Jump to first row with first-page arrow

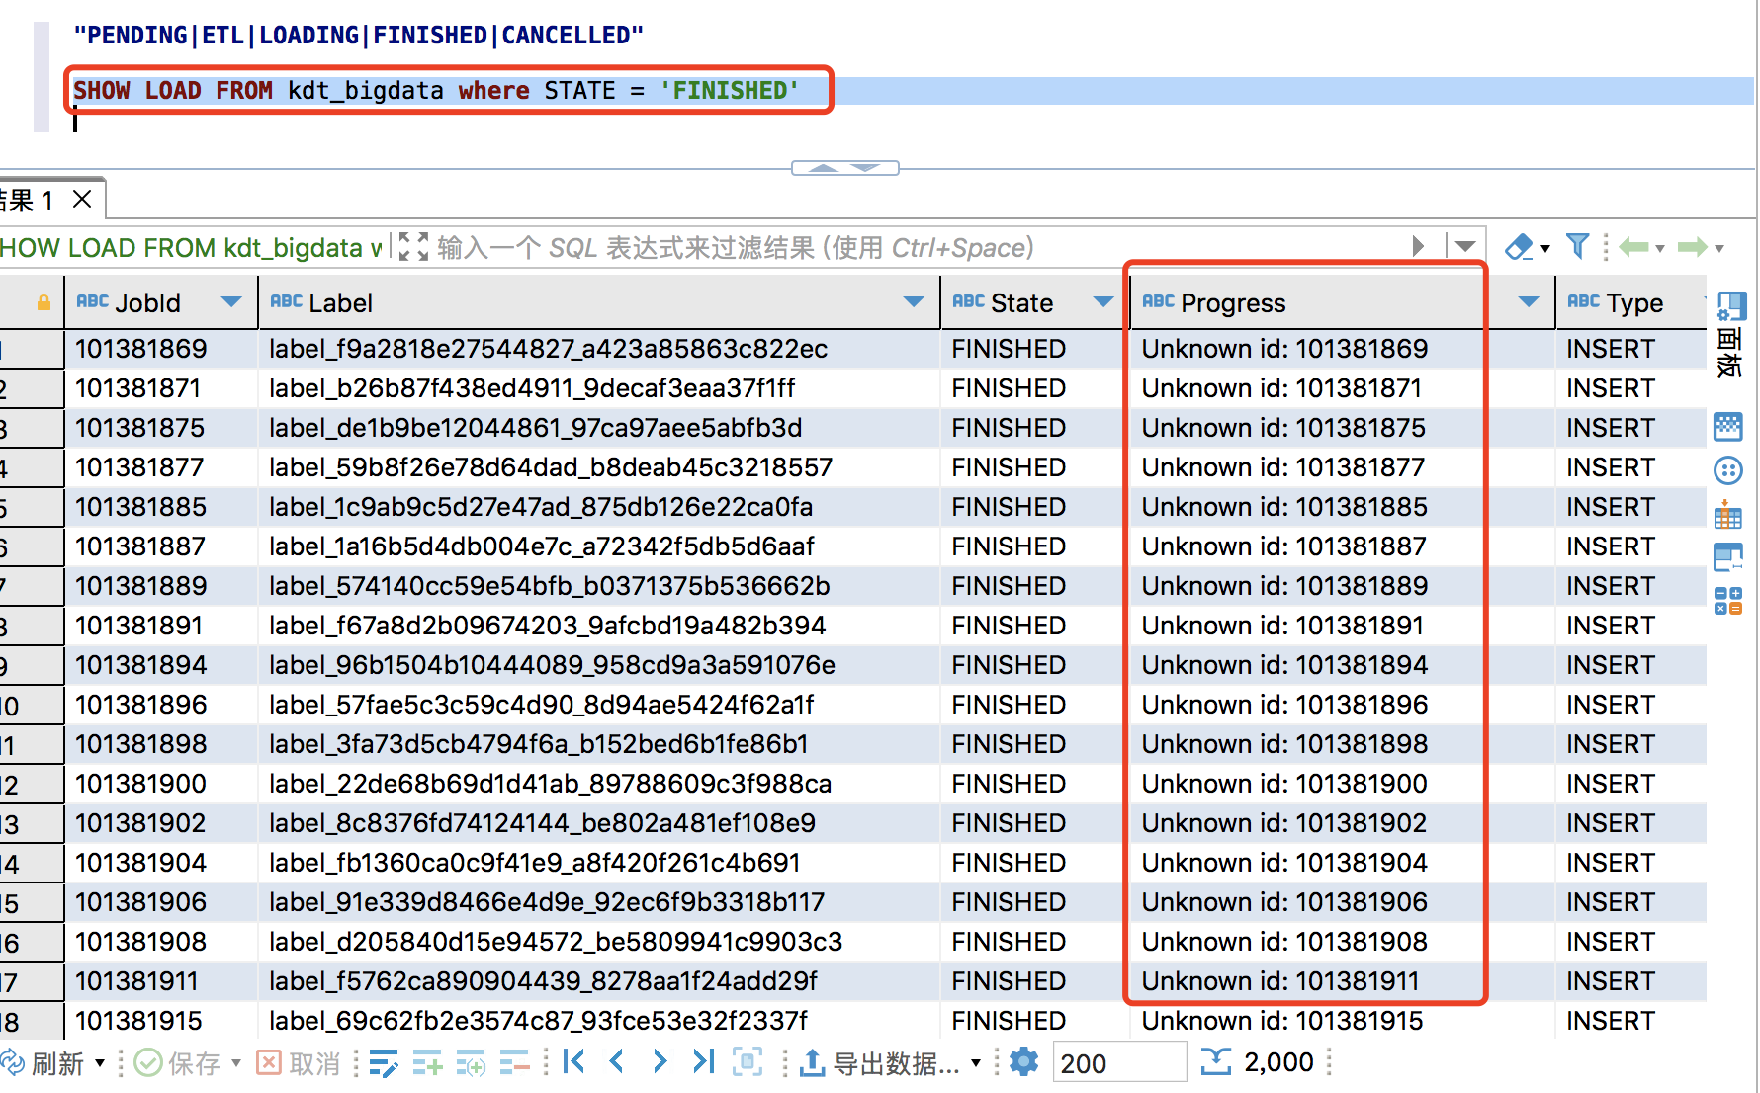pyautogui.click(x=573, y=1062)
